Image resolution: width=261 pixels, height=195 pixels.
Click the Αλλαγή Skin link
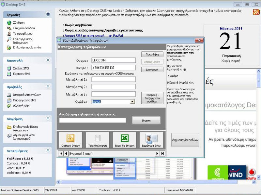click(x=21, y=106)
